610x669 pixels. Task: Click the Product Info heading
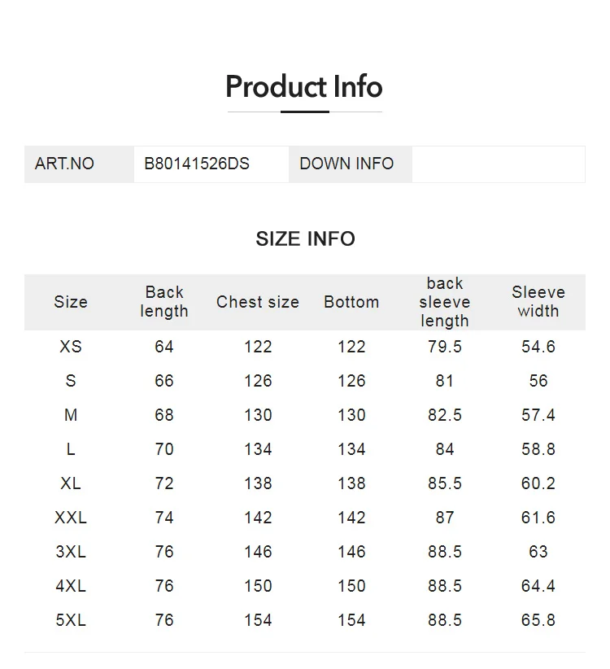304,87
